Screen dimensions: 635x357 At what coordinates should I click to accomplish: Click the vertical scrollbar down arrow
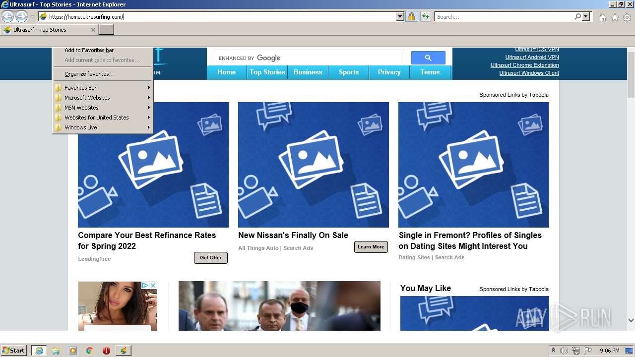(631, 320)
